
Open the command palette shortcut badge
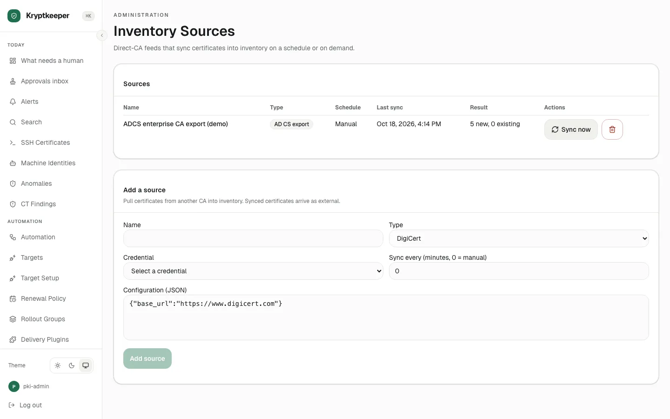[x=88, y=16]
